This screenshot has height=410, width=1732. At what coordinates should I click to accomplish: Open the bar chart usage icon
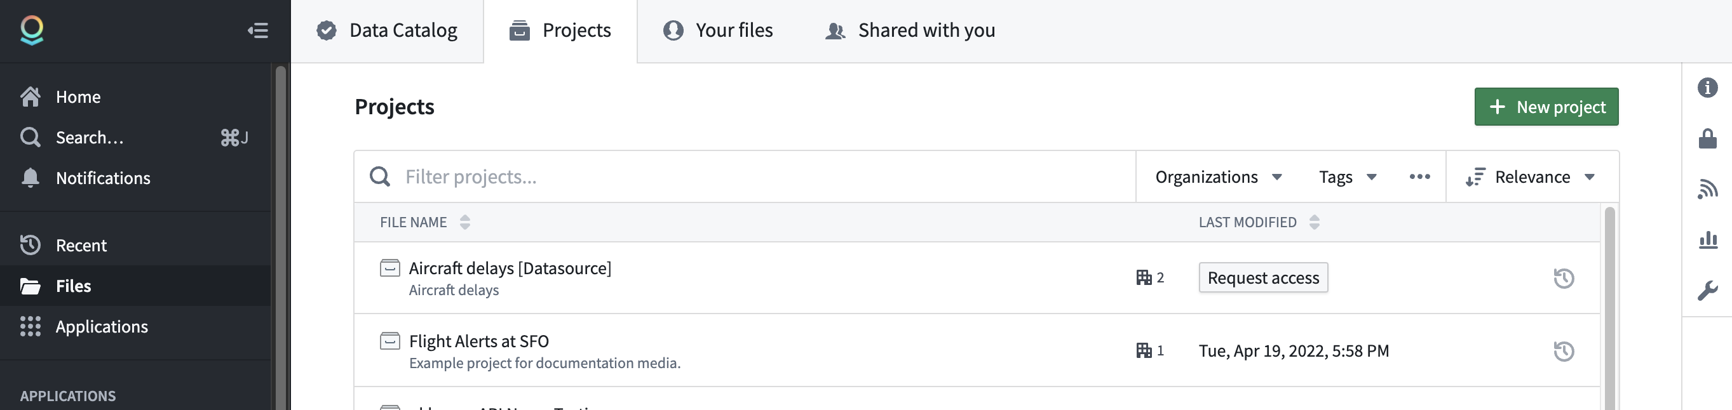(1707, 240)
